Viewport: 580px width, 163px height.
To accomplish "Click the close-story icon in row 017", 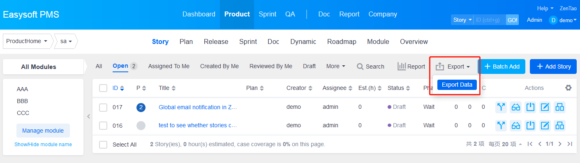I will 530,107.
